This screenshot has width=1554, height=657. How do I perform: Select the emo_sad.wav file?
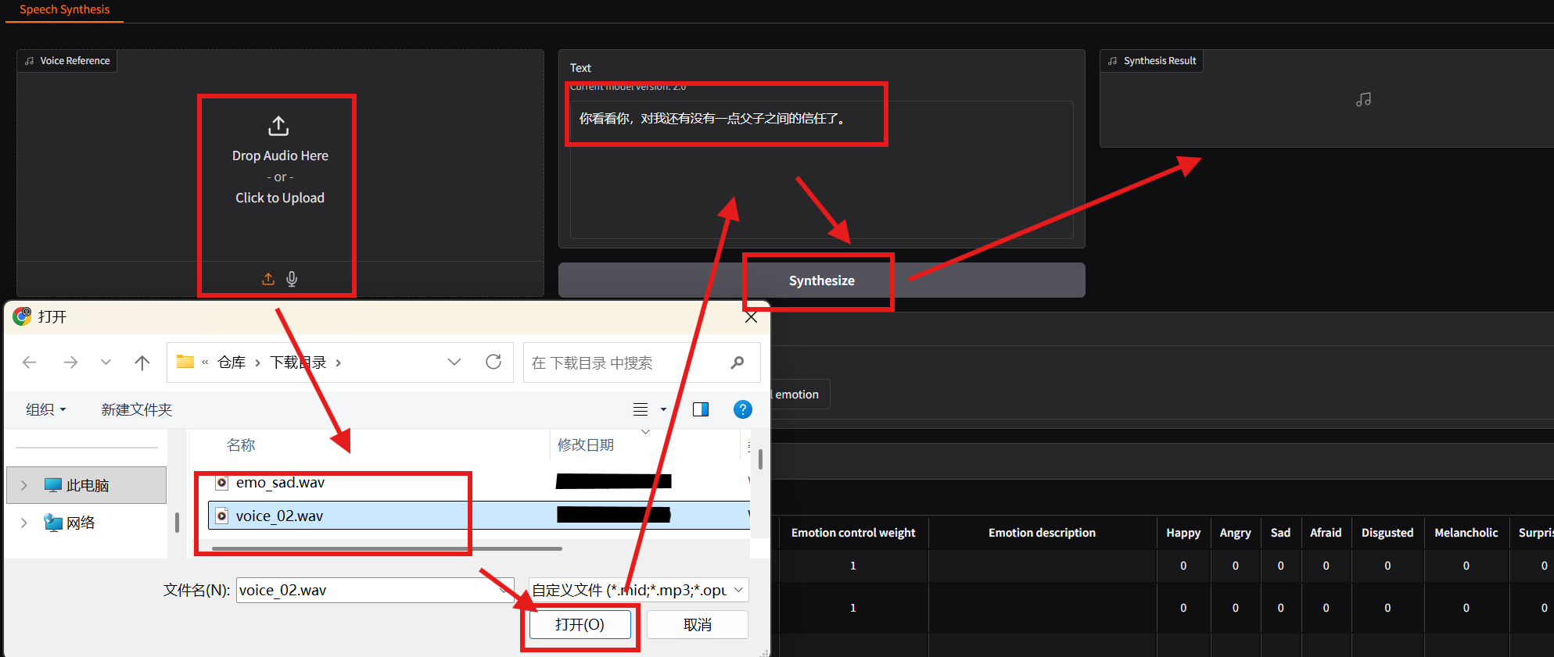[x=280, y=483]
